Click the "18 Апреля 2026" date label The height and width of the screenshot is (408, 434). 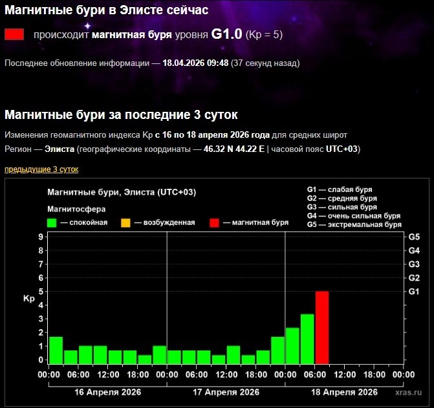344,392
